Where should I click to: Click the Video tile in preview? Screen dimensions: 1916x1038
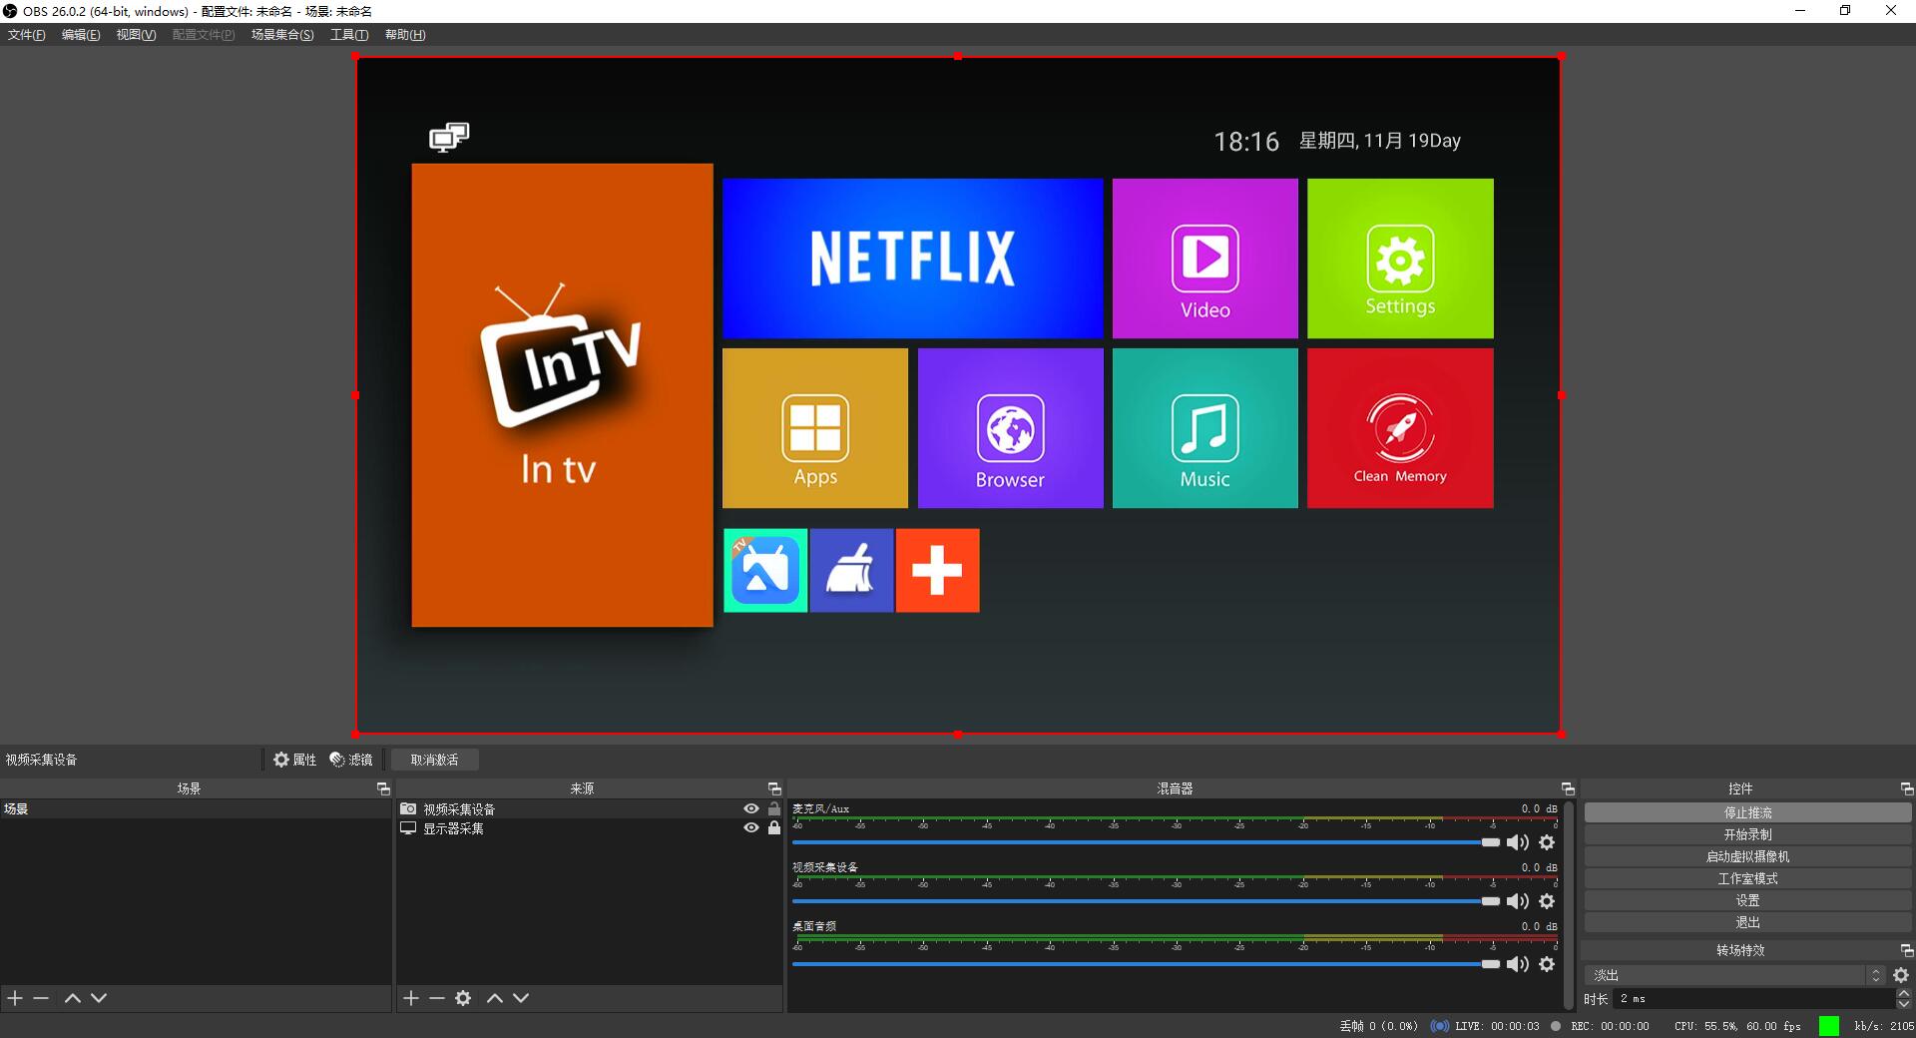click(1204, 259)
